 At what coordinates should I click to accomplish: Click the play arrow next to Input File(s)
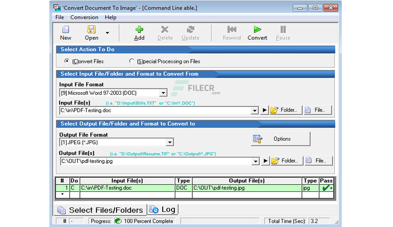tap(264, 110)
